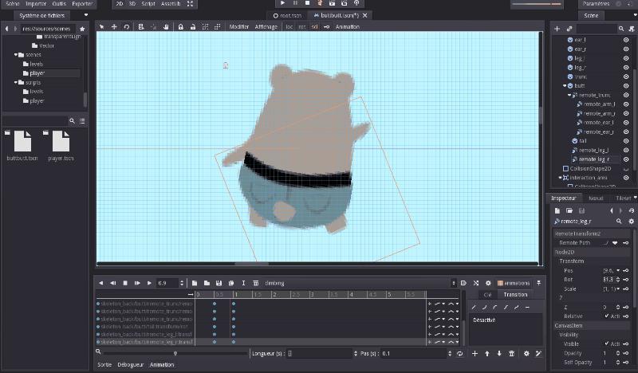The image size is (638, 373).
Task: Click the play scene button at top
Action: coord(282,4)
